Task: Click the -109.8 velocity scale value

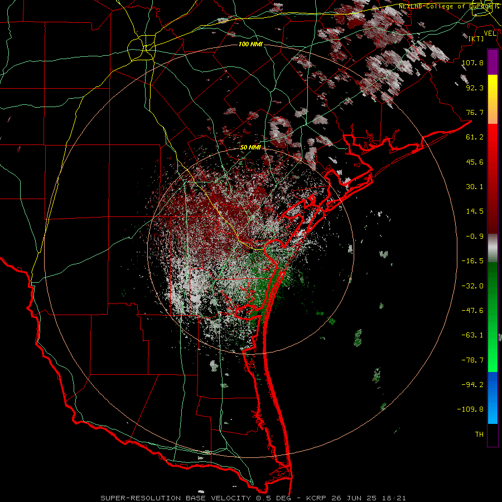Action: click(470, 409)
